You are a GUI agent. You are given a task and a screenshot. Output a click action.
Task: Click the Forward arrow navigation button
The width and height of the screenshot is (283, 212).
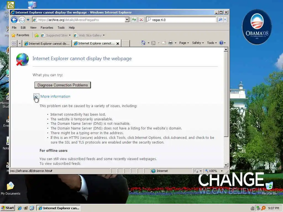[x=22, y=20]
